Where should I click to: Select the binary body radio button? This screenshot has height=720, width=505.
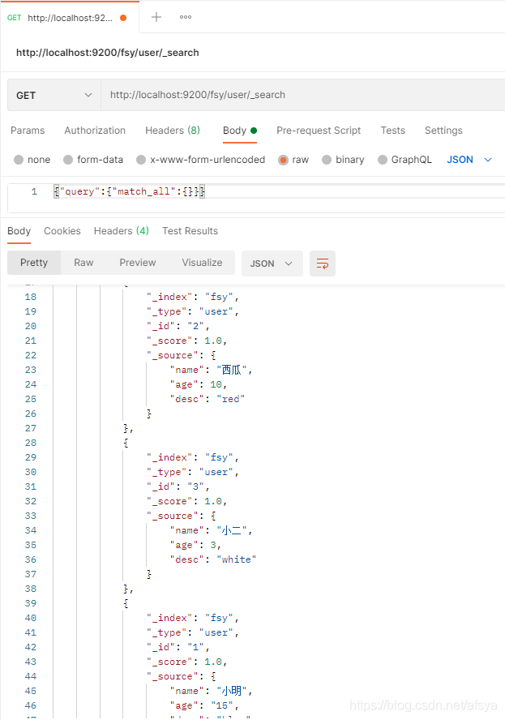327,160
